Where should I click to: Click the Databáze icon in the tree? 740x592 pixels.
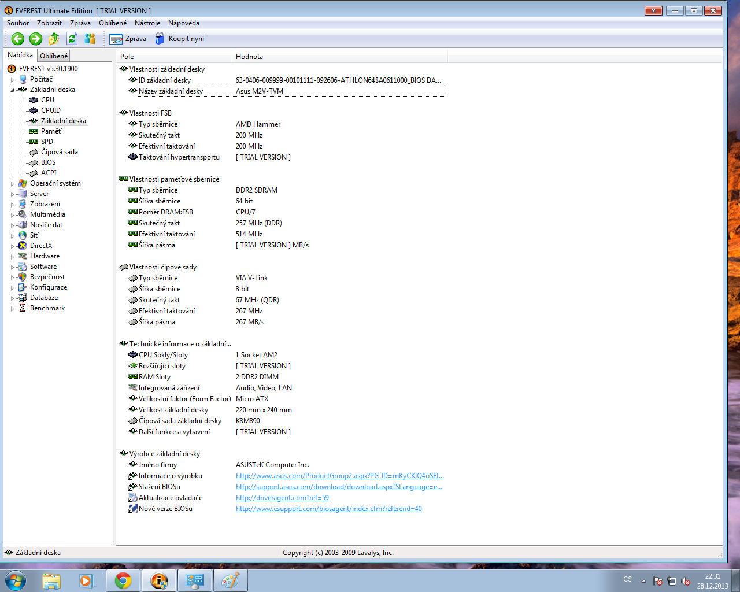pos(23,298)
